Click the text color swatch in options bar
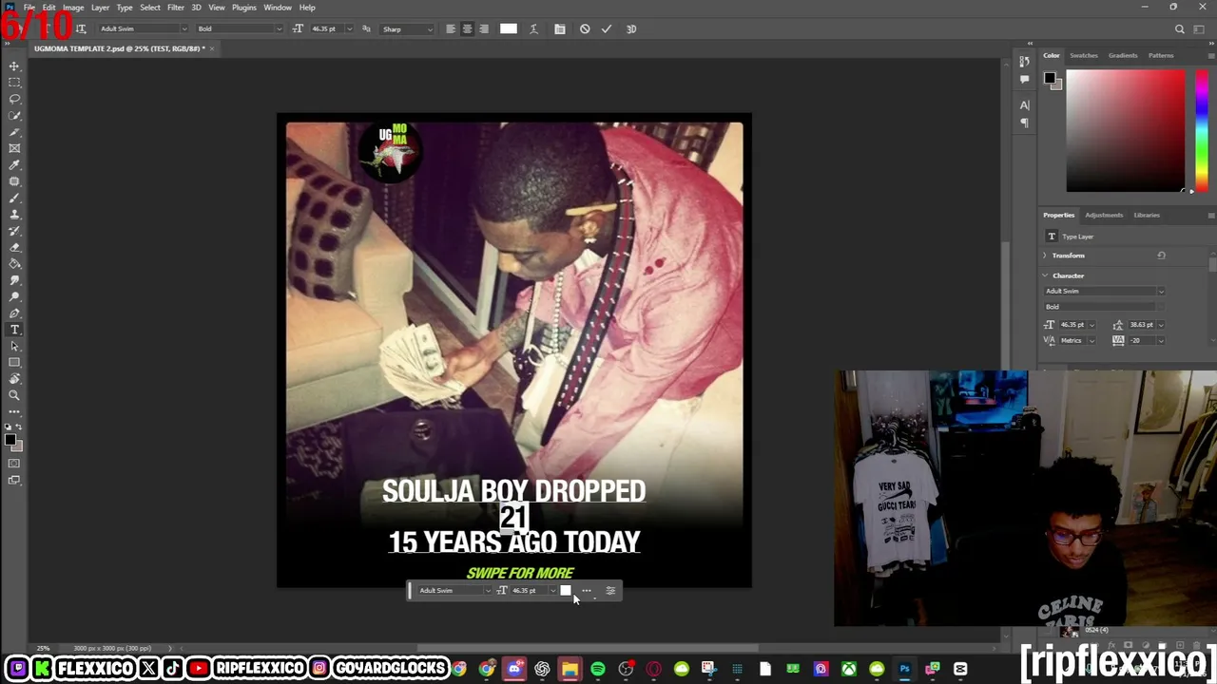Screen dimensions: 1217x684 509,28
